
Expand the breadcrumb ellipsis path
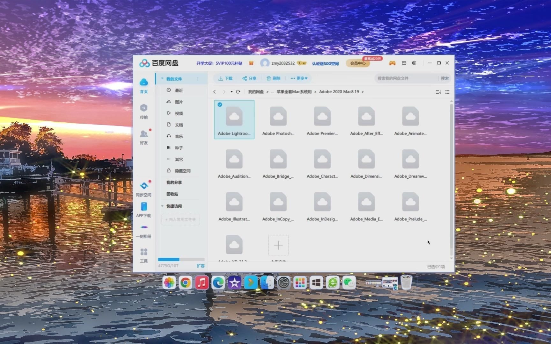click(273, 92)
